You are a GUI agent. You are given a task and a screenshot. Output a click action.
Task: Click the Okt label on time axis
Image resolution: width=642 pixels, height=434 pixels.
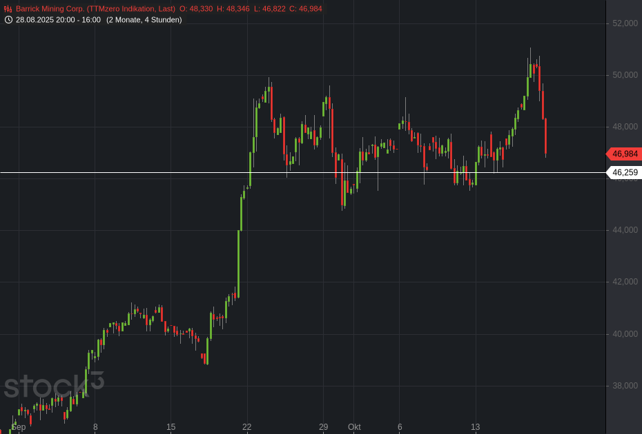tap(354, 427)
